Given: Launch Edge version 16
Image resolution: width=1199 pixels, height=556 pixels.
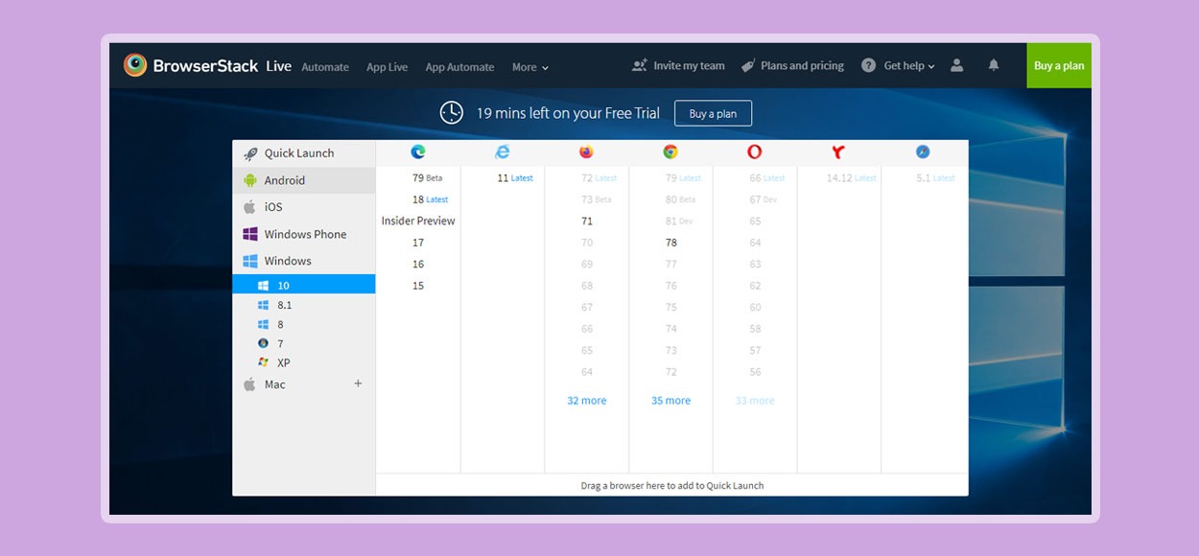Looking at the screenshot, I should pos(418,264).
